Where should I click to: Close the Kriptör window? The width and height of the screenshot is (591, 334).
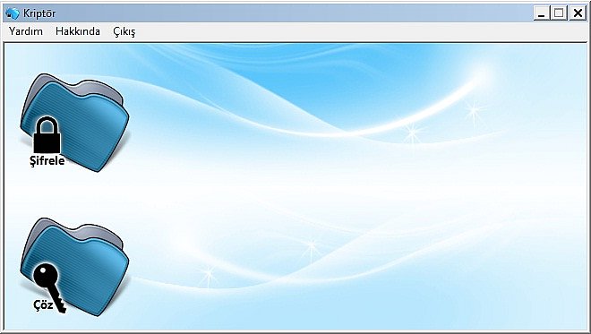(x=578, y=13)
